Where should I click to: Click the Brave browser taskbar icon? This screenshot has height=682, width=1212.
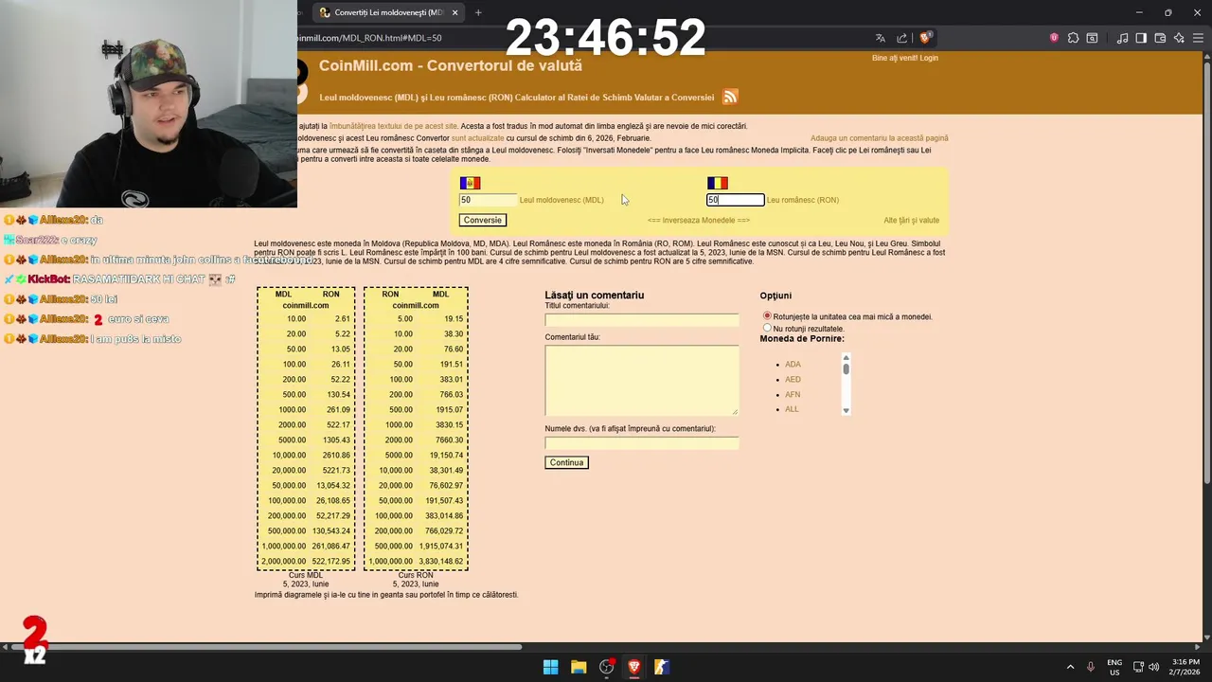[x=634, y=667]
